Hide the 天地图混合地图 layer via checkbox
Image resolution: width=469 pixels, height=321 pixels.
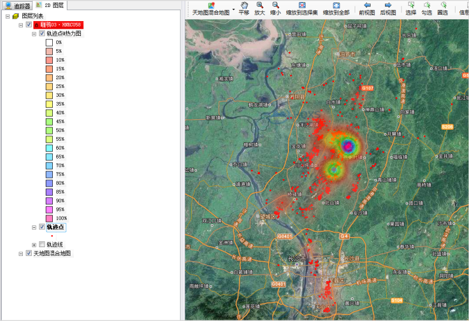pos(29,254)
